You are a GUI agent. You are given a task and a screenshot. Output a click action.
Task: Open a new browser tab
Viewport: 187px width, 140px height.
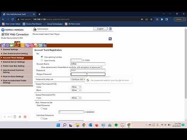(39, 14)
